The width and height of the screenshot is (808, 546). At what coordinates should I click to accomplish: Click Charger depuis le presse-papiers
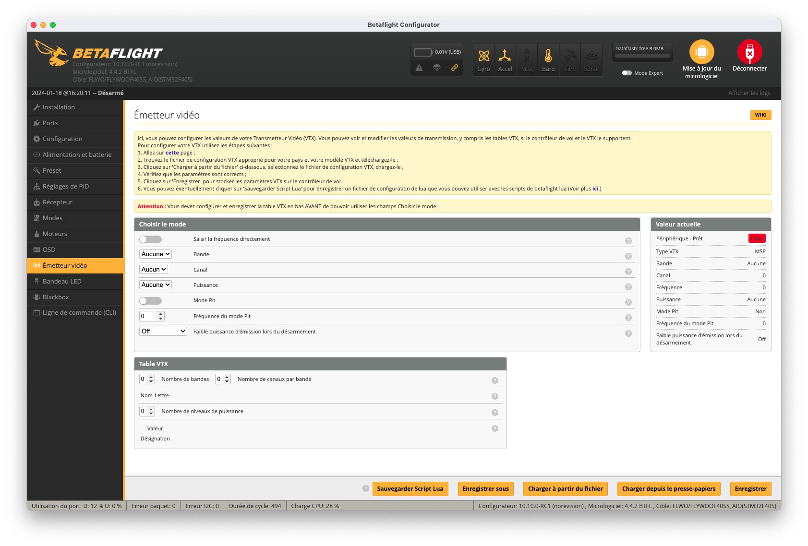[x=668, y=489]
